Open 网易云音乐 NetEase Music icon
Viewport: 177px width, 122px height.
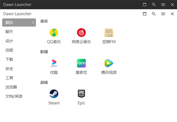pos(81,33)
